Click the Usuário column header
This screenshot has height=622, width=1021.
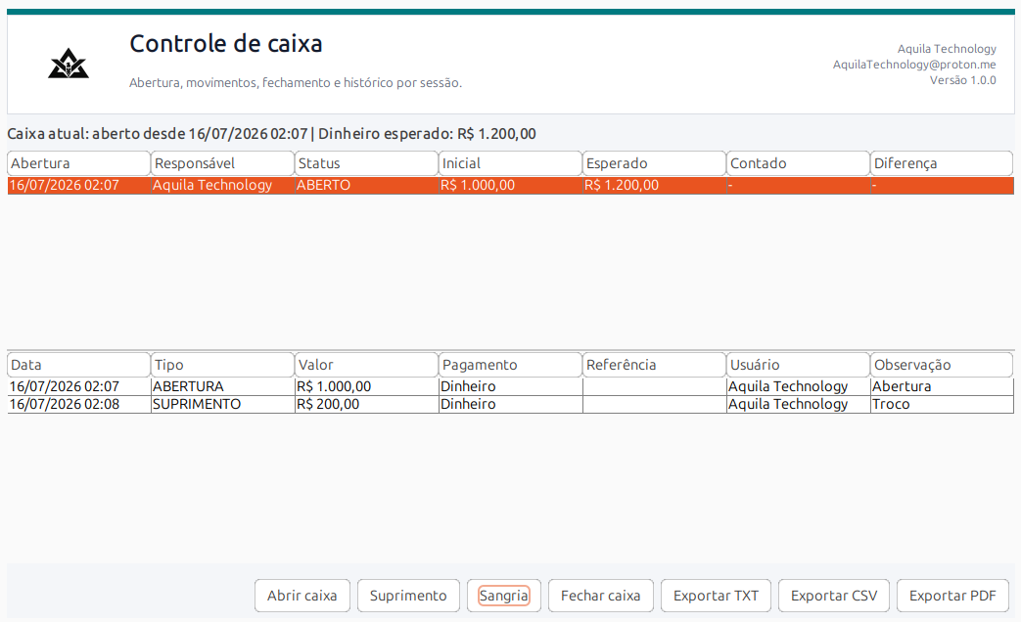[799, 365]
